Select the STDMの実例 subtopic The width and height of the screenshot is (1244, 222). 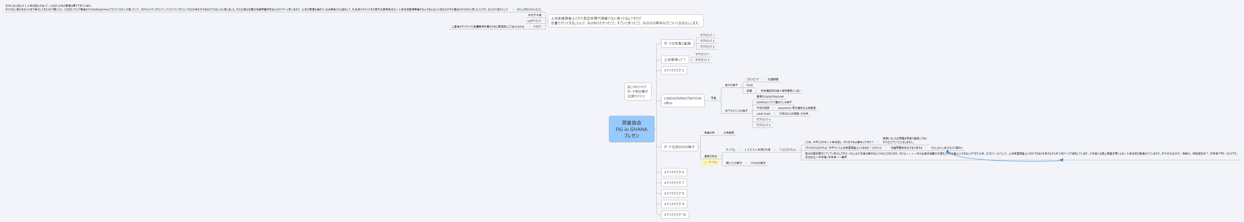(758, 163)
